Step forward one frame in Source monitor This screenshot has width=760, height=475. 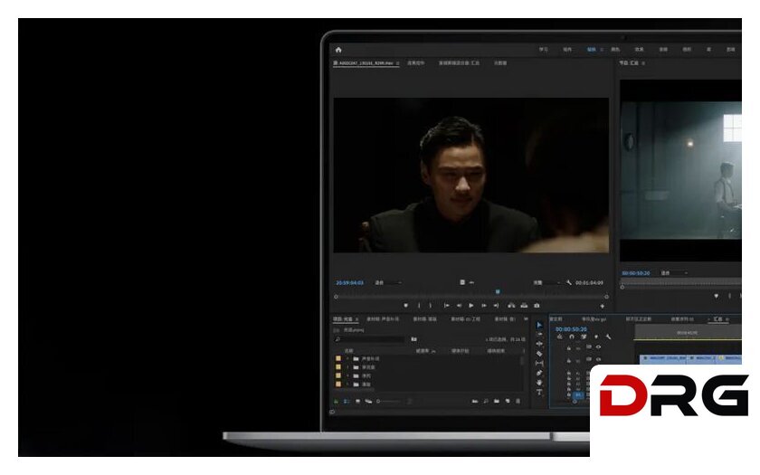[x=484, y=306]
